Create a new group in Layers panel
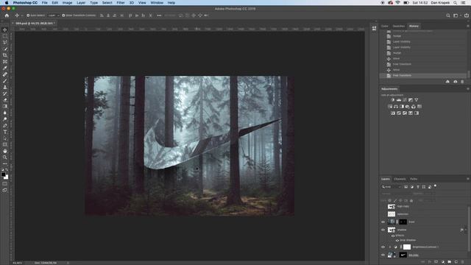Screen dimensions: 471x265 coord(450,262)
